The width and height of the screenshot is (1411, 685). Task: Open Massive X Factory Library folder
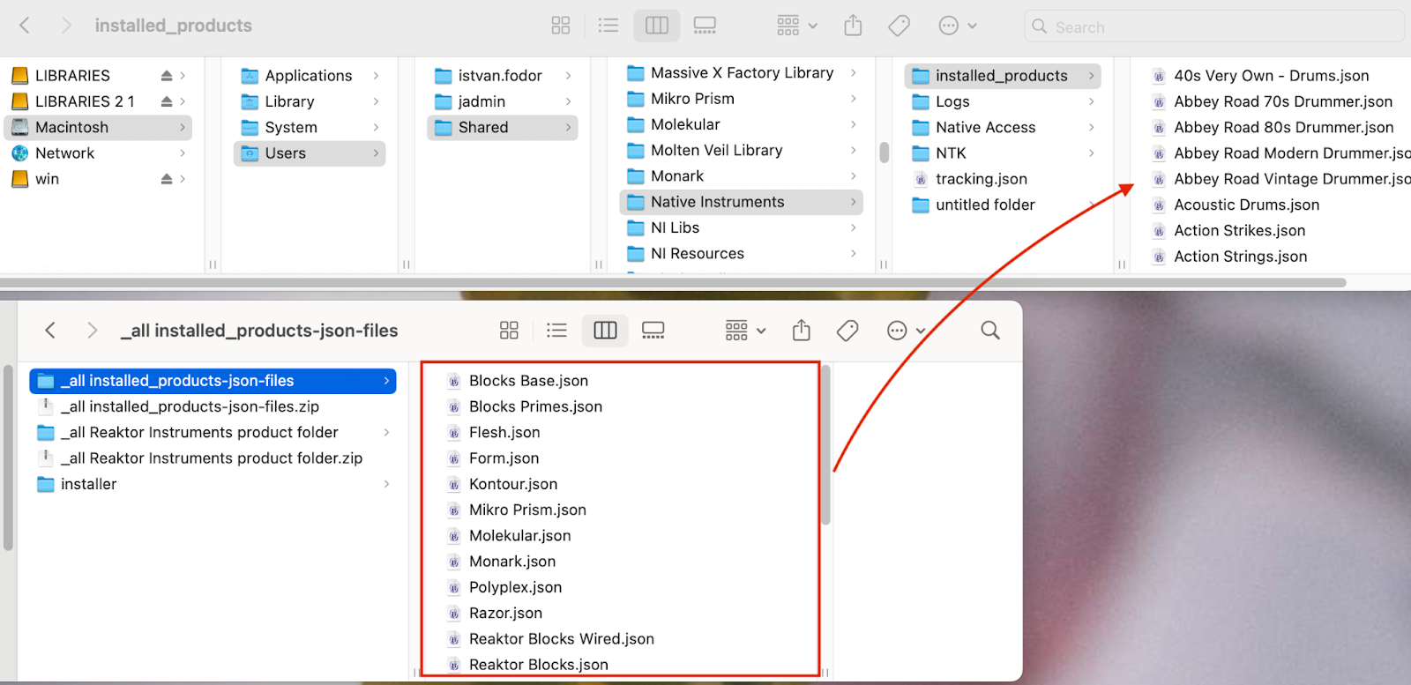click(741, 72)
